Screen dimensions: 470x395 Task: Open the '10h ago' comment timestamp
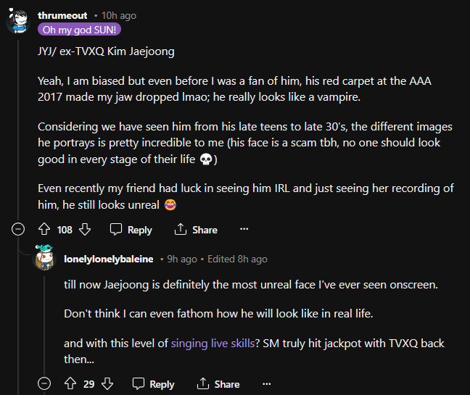[119, 15]
